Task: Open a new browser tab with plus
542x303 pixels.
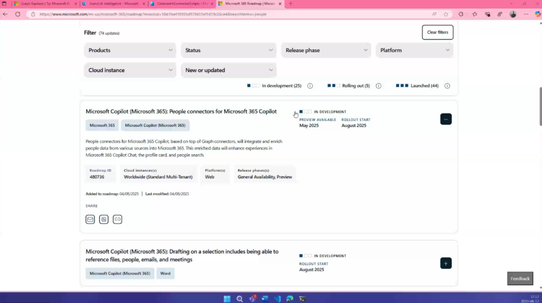Action: coord(291,4)
